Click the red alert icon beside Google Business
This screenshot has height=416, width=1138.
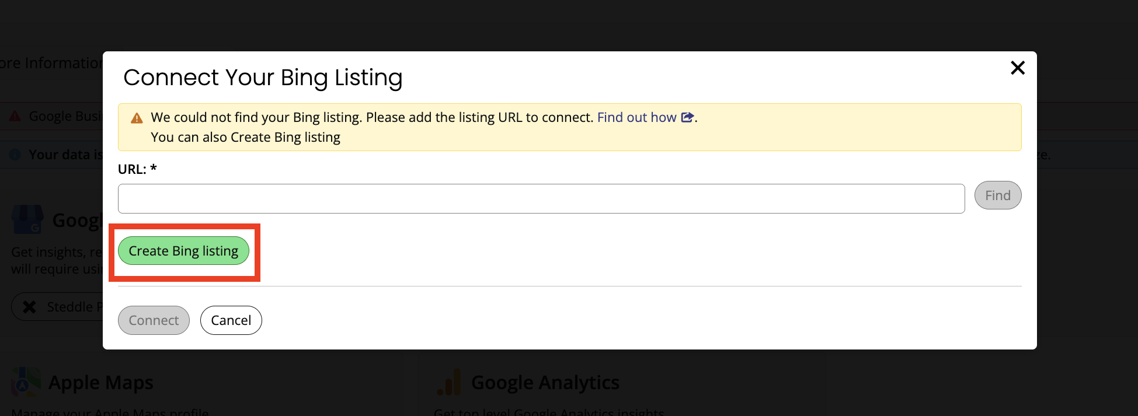pos(13,116)
